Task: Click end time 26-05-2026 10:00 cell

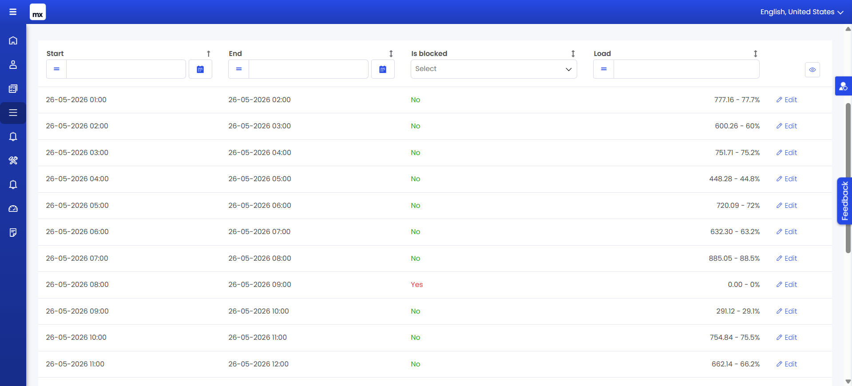Action: pos(258,311)
